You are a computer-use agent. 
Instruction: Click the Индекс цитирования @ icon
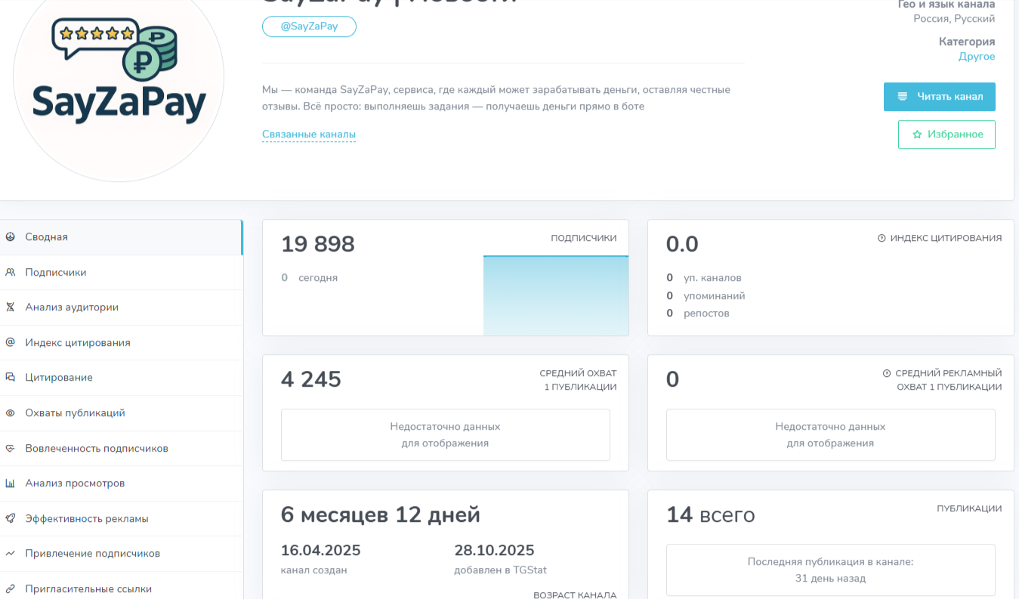pos(11,343)
